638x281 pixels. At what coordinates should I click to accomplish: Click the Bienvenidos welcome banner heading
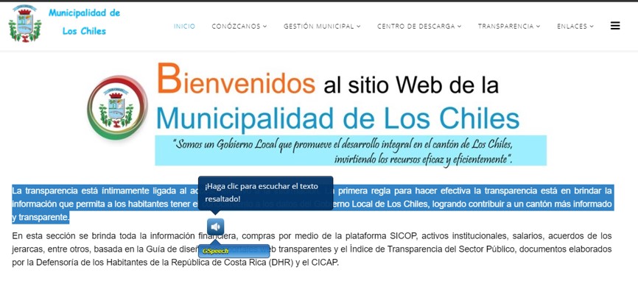328,79
